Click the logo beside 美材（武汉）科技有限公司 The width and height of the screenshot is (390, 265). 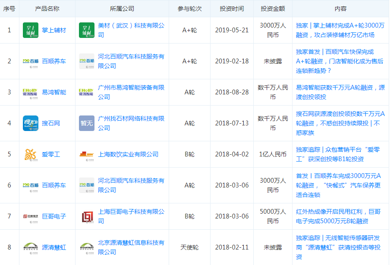pos(87,30)
